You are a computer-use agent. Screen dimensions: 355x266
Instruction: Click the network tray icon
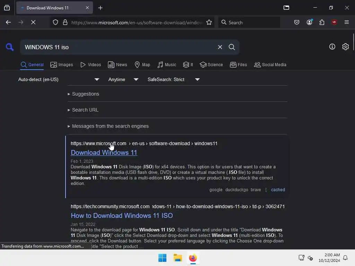pyautogui.click(x=301, y=258)
